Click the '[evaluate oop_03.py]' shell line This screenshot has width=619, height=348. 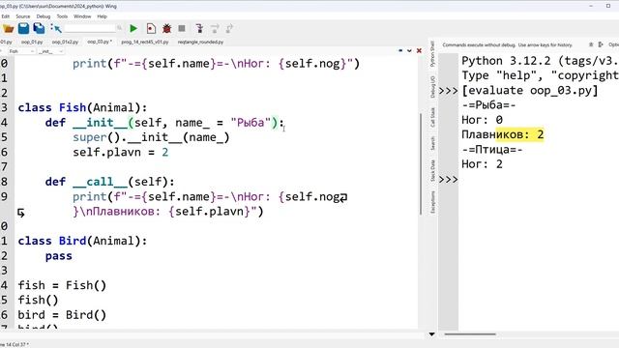530,90
